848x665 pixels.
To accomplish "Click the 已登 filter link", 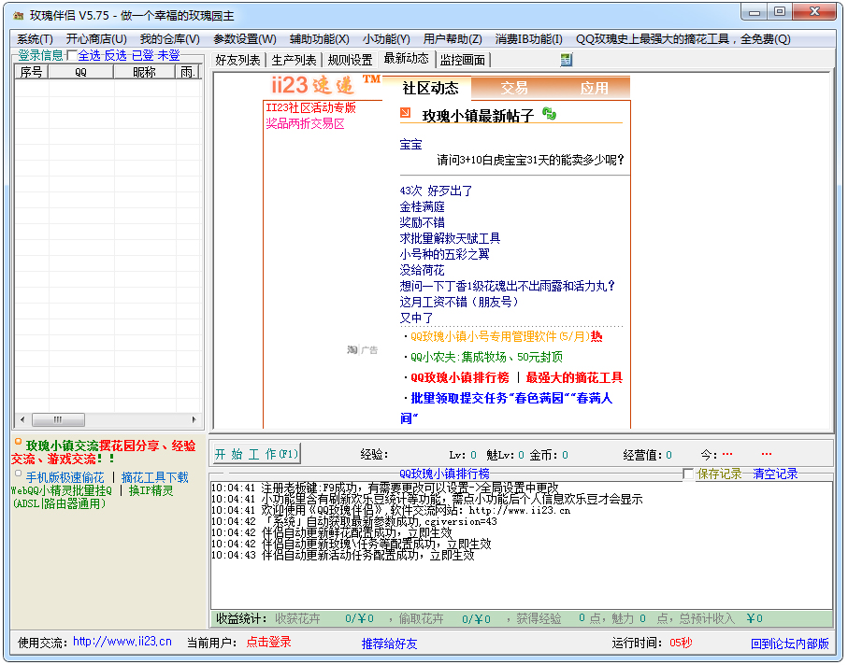I will (142, 55).
